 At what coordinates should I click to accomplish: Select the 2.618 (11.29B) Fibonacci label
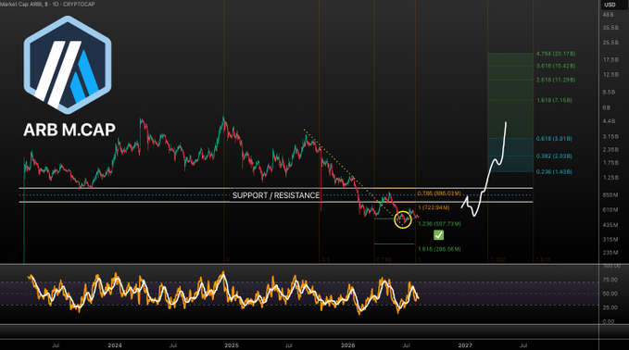pyautogui.click(x=556, y=80)
